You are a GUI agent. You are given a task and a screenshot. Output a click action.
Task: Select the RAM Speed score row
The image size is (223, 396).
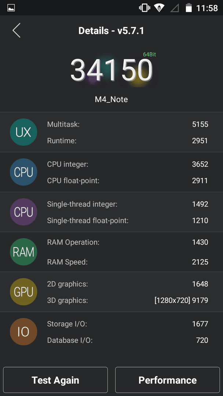click(x=128, y=262)
